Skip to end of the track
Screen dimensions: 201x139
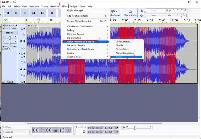pyautogui.click(x=42, y=13)
